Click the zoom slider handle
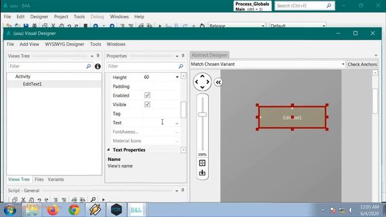 [x=203, y=115]
